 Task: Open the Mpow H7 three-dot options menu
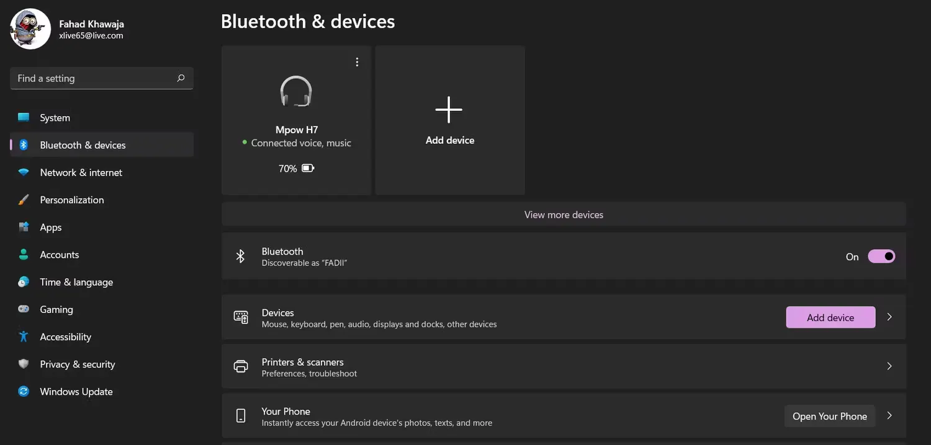pos(357,62)
